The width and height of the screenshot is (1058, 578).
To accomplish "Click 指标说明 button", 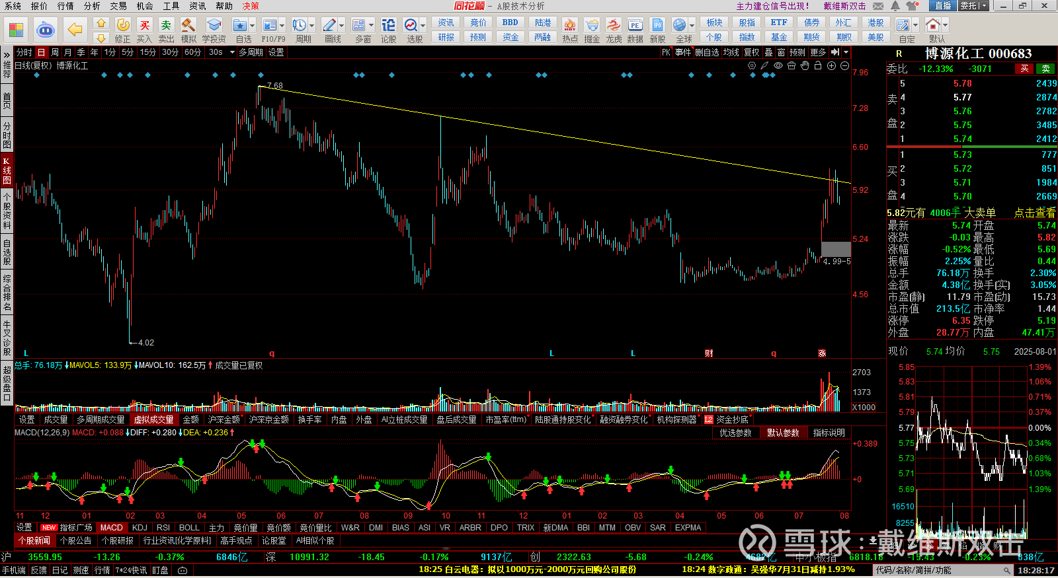I will click(x=829, y=433).
